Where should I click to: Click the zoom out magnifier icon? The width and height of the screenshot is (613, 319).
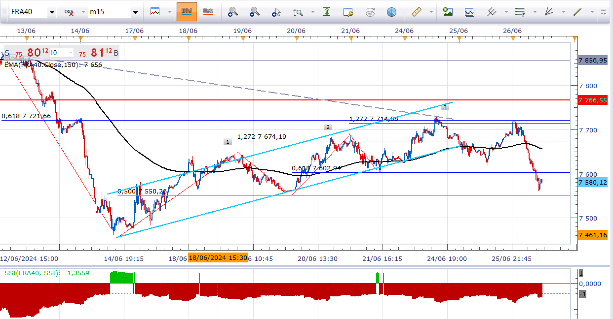pyautogui.click(x=255, y=12)
